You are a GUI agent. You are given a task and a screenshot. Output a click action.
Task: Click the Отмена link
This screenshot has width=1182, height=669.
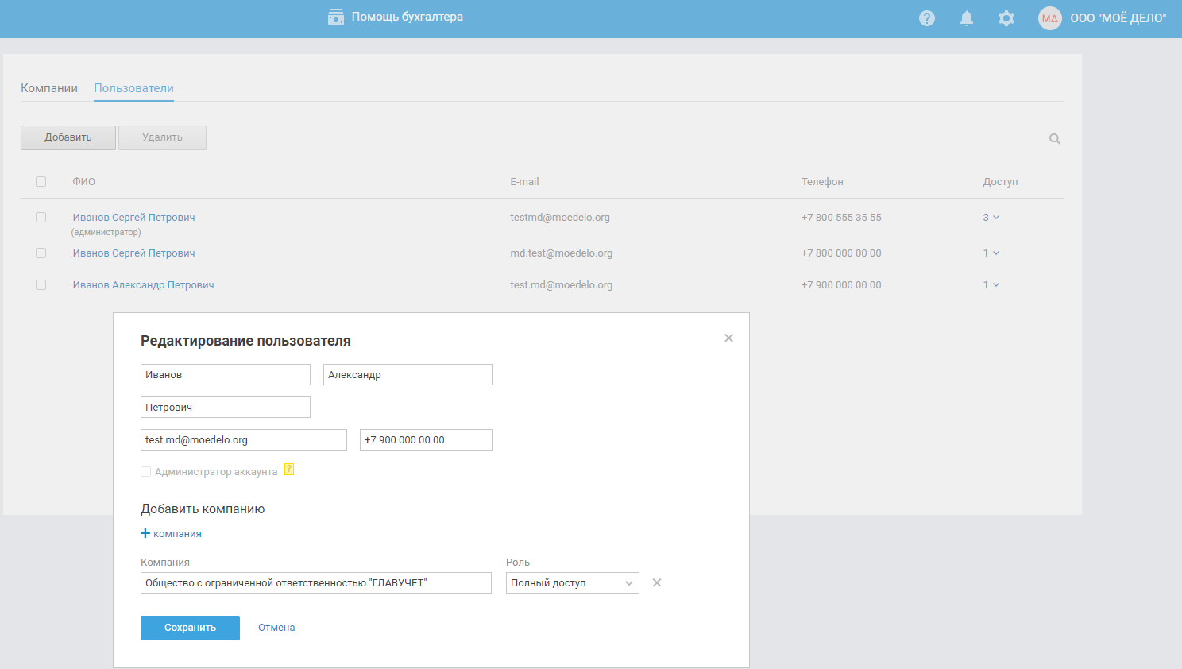click(276, 628)
